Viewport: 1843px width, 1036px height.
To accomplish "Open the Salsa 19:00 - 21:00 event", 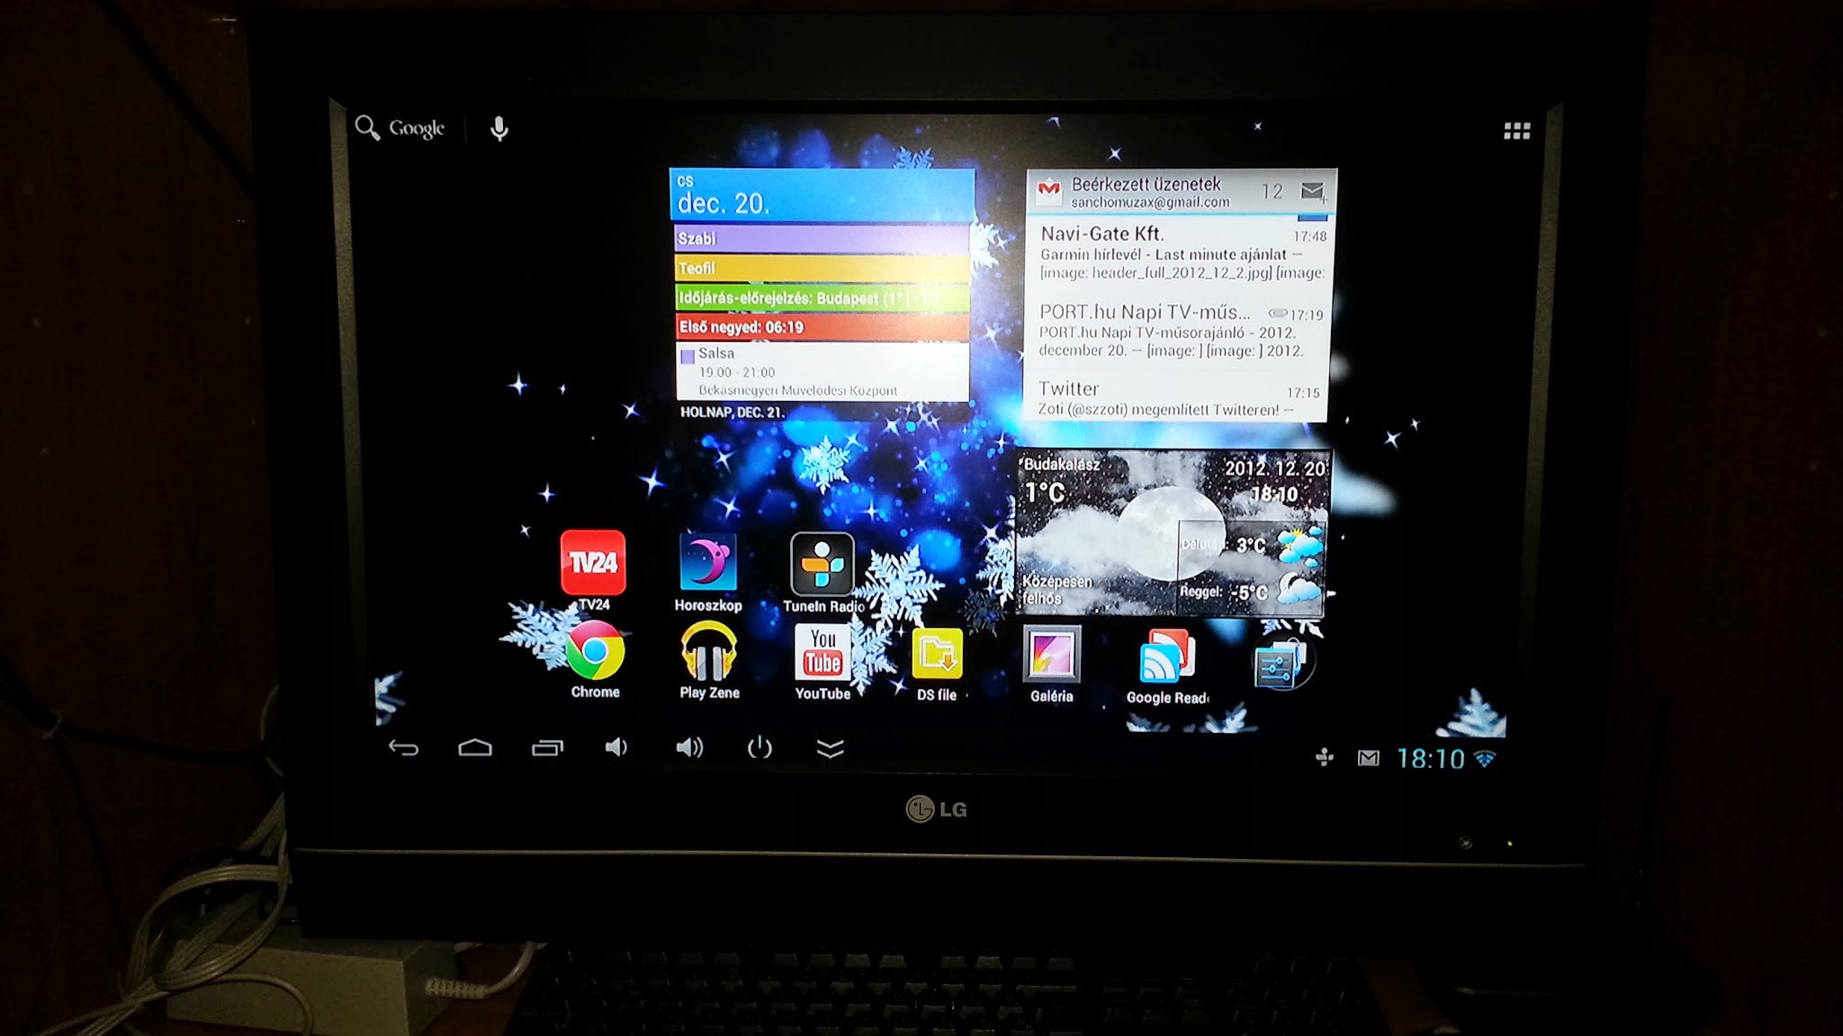I will click(822, 371).
